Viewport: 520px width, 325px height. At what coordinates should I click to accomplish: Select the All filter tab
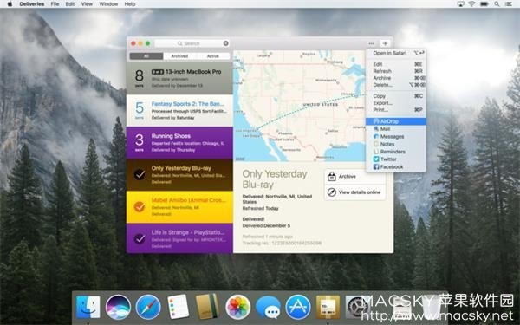[x=146, y=56]
